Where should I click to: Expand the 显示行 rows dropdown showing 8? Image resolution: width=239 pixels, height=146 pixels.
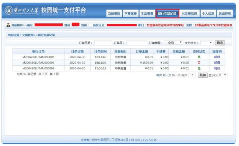click(223, 75)
